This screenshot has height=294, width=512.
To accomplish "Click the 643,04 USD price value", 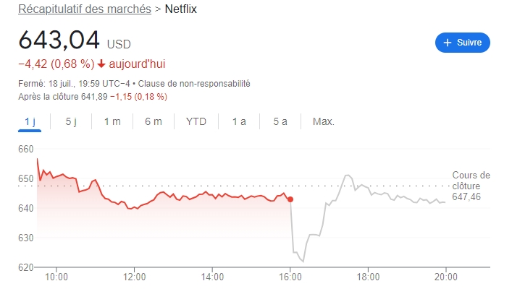I will (60, 39).
